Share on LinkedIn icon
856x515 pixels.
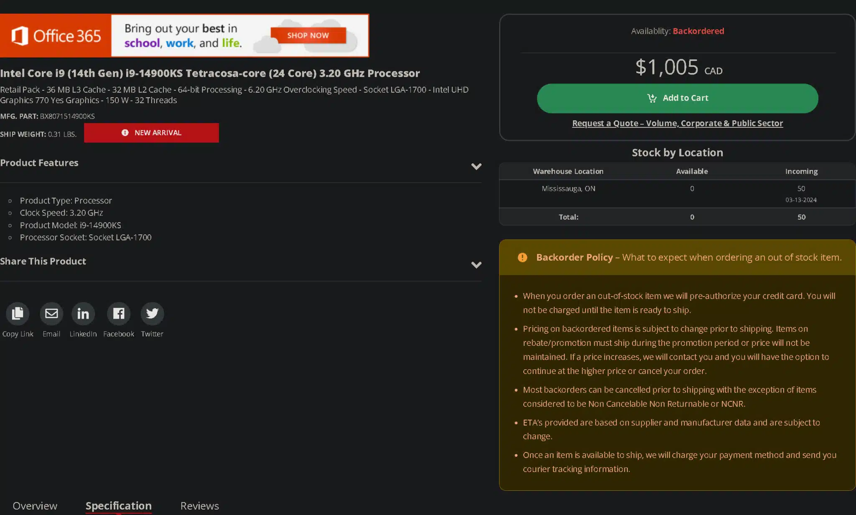click(x=83, y=313)
